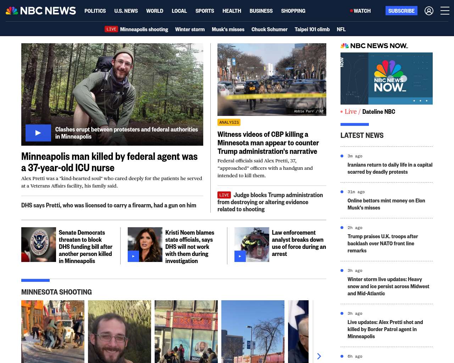Open the Taipei 101 climb topic
454x363 pixels.
[x=312, y=29]
